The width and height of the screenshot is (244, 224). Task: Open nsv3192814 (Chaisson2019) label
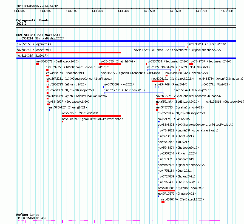tap(224, 102)
